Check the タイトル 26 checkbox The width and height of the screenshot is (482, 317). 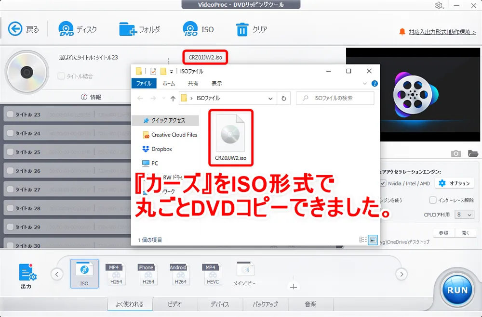[10, 170]
